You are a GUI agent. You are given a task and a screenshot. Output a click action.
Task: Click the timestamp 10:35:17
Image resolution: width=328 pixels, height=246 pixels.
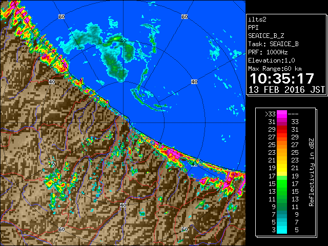click(282, 78)
